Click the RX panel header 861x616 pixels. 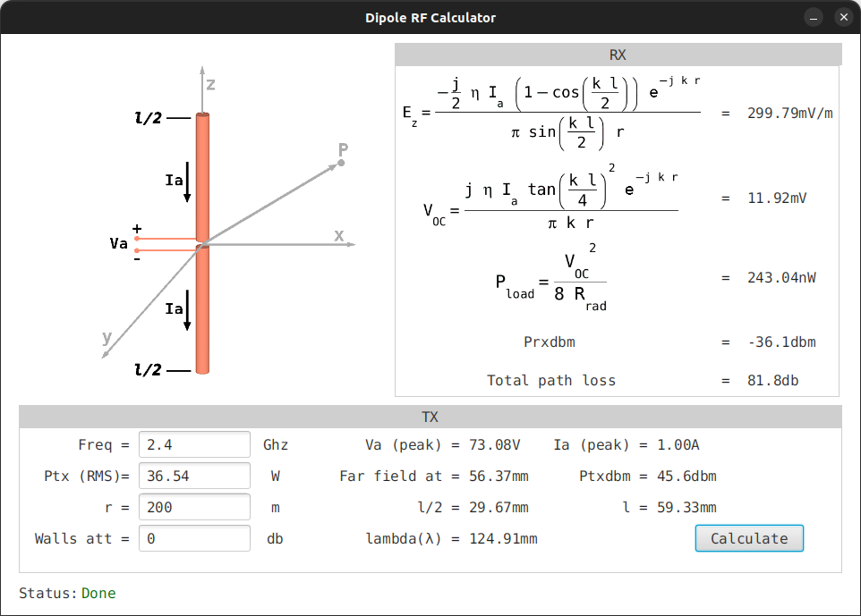[x=618, y=55]
